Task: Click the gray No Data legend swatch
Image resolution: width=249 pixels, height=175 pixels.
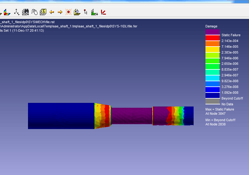Action: pos(212,101)
